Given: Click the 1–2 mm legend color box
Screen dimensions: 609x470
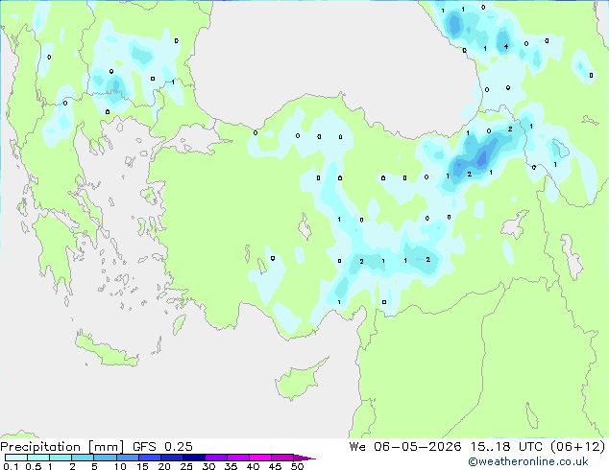Looking at the screenshot, I should pos(61,458).
